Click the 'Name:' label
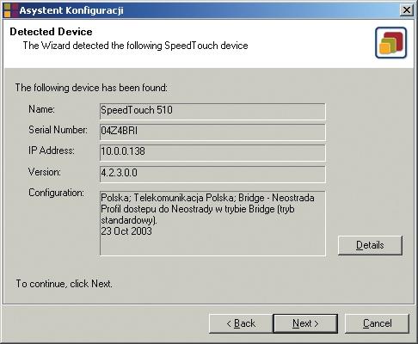 41,109
